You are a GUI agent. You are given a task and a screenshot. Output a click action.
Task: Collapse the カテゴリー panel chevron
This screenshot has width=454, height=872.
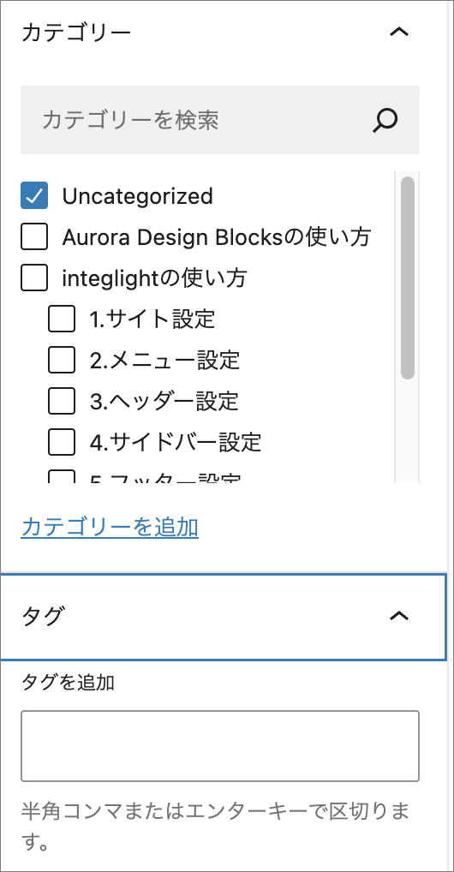[x=399, y=33]
